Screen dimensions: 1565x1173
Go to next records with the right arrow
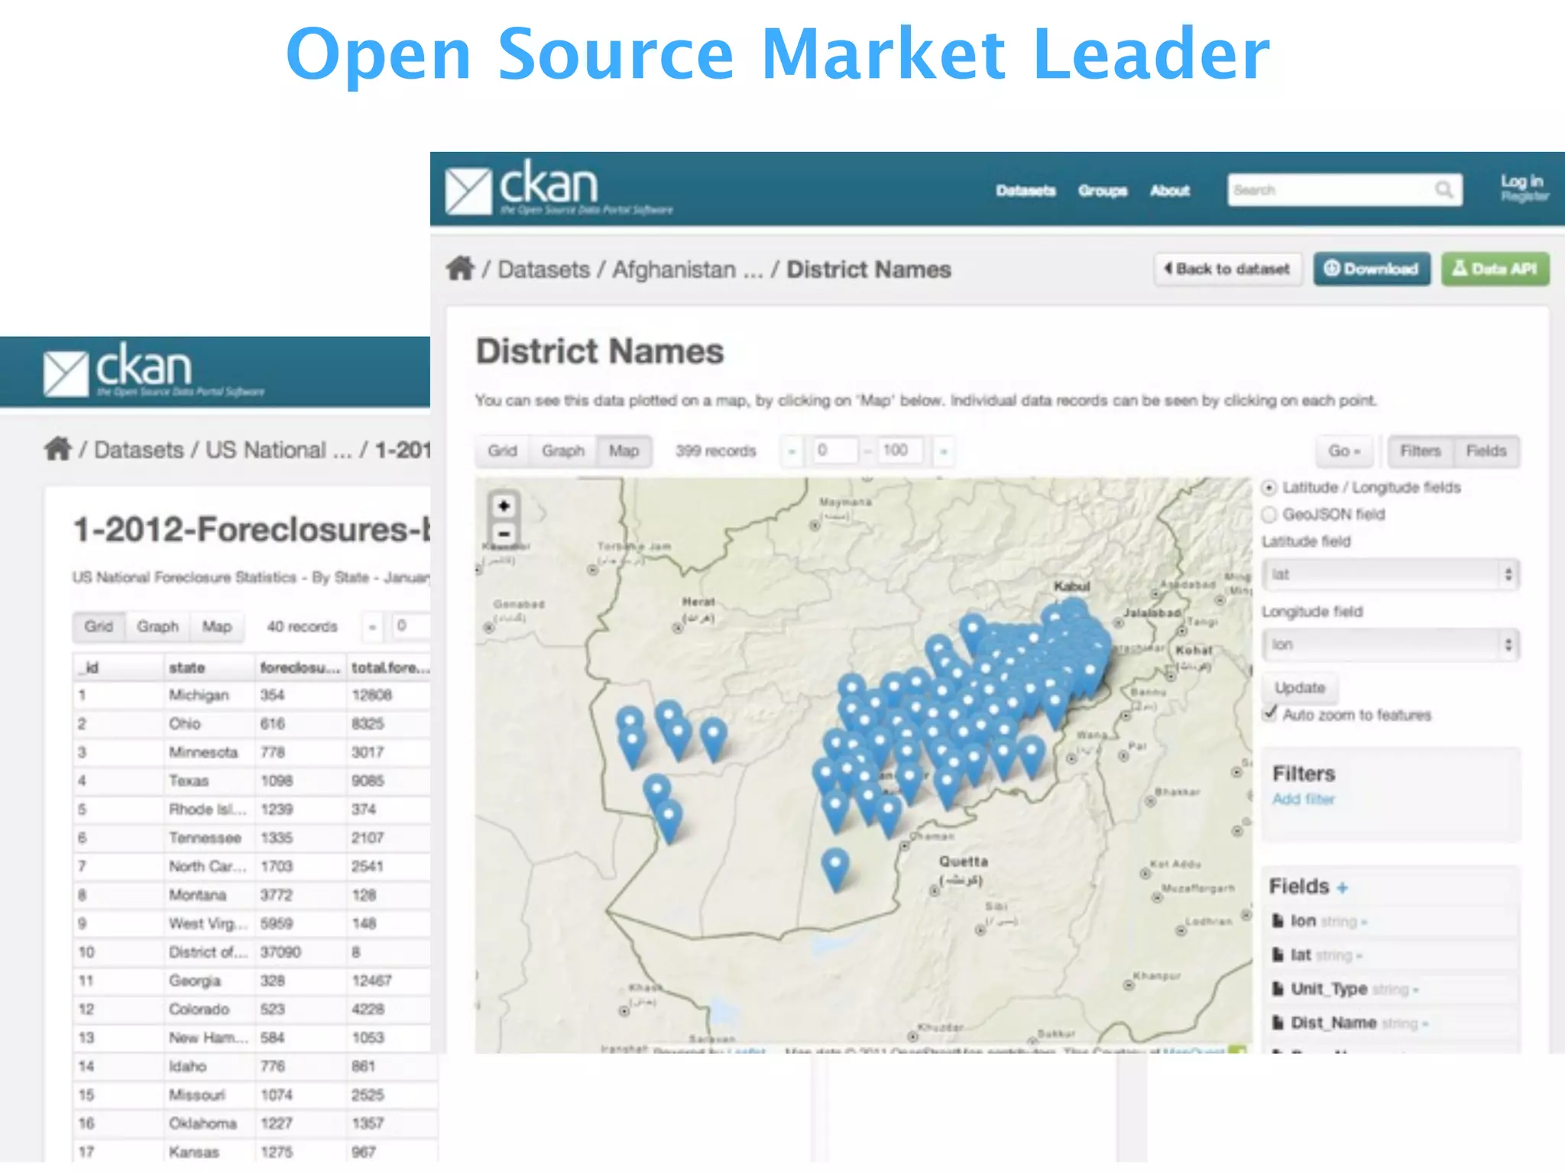point(944,451)
